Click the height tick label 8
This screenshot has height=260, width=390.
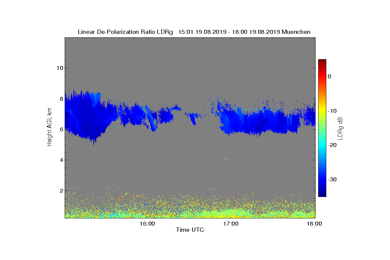(61, 98)
